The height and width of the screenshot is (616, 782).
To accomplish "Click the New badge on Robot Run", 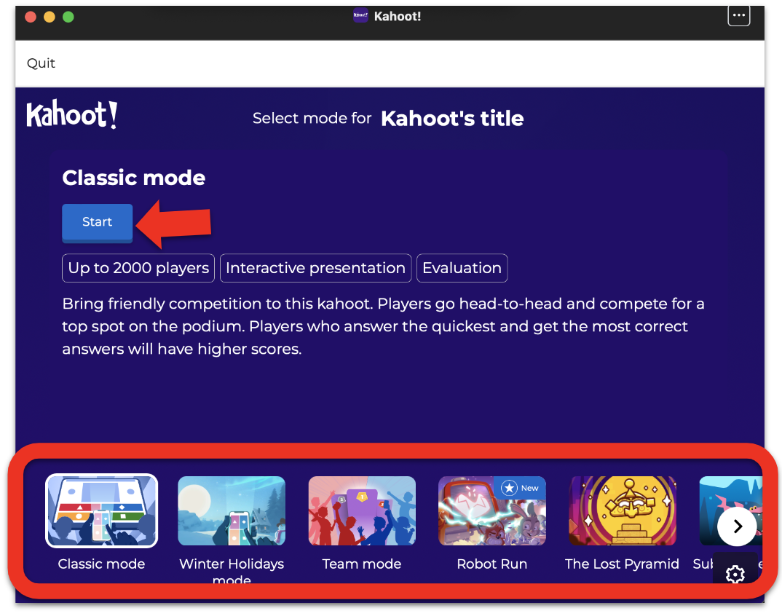I will [520, 488].
